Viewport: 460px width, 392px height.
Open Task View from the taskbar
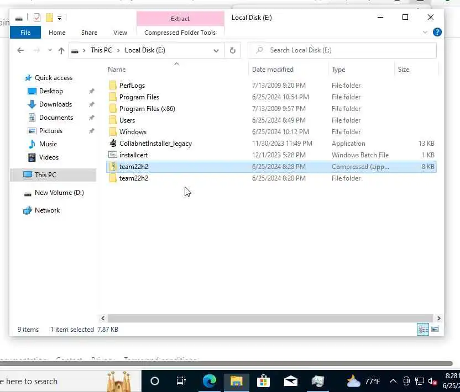(181, 381)
